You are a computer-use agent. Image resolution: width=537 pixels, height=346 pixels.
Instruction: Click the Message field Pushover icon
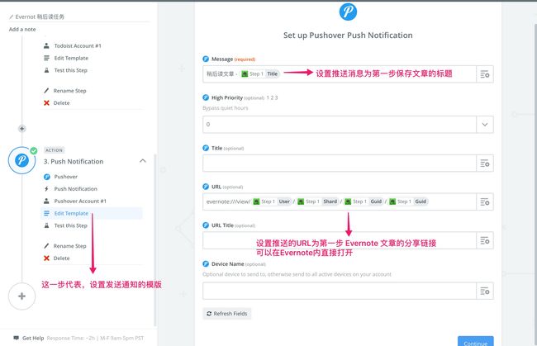coord(206,59)
